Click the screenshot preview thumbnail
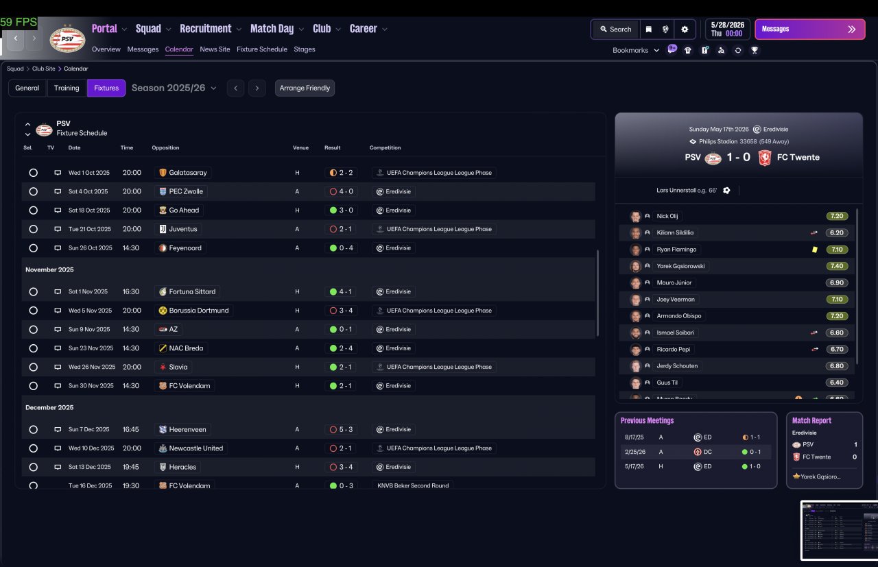This screenshot has width=878, height=567. 839,530
